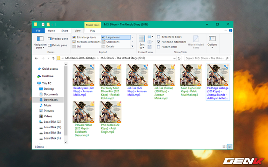Screen dimensions: 268x167
Task: Expand the address bar history dropdown
Action: click(174, 58)
